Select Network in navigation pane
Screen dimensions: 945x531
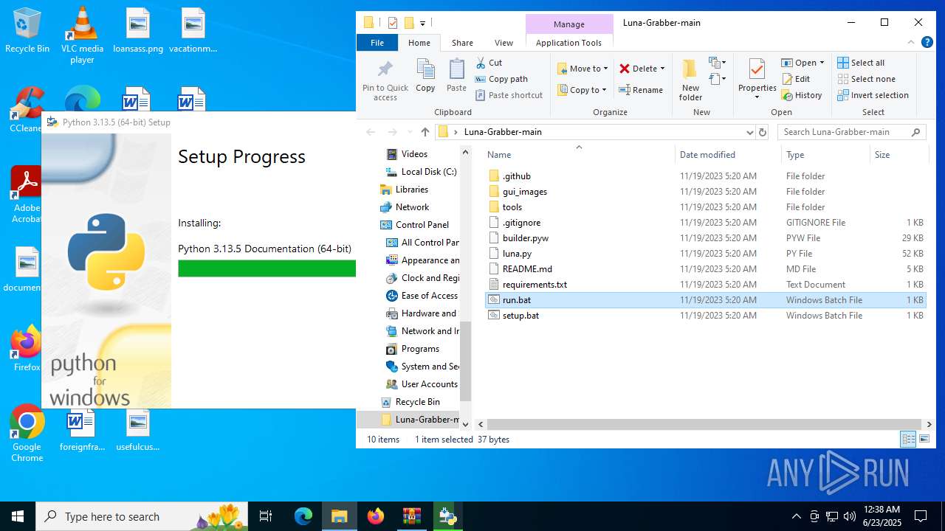click(x=405, y=207)
